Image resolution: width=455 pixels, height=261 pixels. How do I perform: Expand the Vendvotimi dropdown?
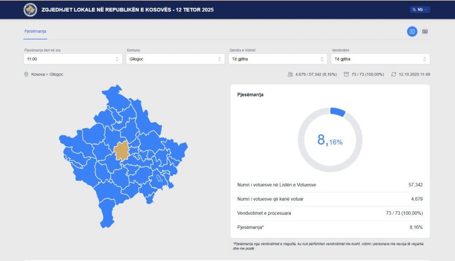pyautogui.click(x=380, y=59)
